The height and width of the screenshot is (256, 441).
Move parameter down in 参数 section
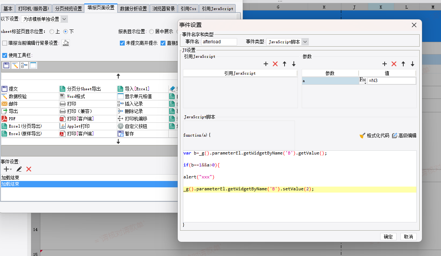pos(412,64)
